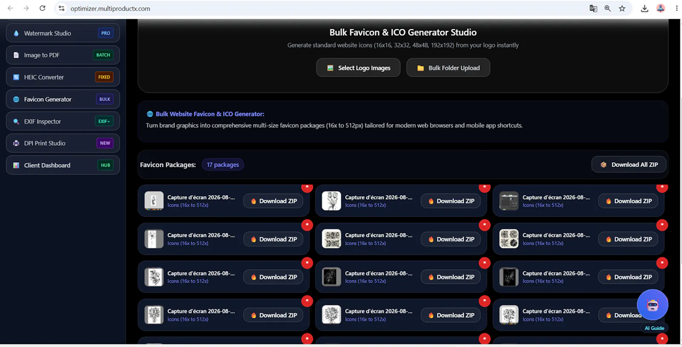Image resolution: width=682 pixels, height=347 pixels.
Task: Open Image to PDF tool
Action: click(63, 55)
